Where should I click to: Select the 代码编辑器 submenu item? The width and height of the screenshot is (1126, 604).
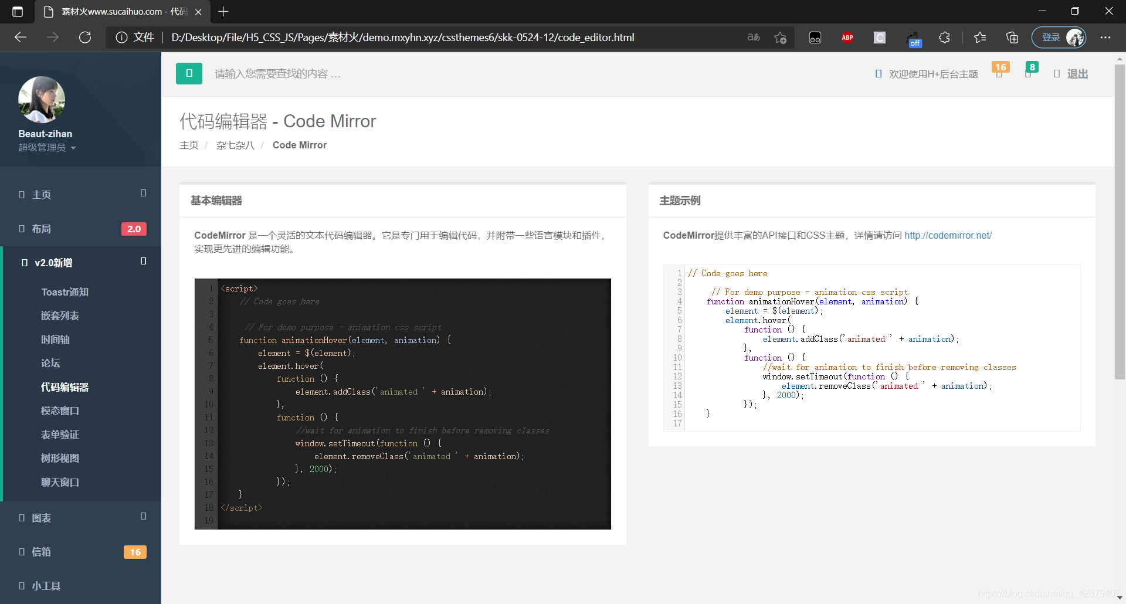pos(65,387)
